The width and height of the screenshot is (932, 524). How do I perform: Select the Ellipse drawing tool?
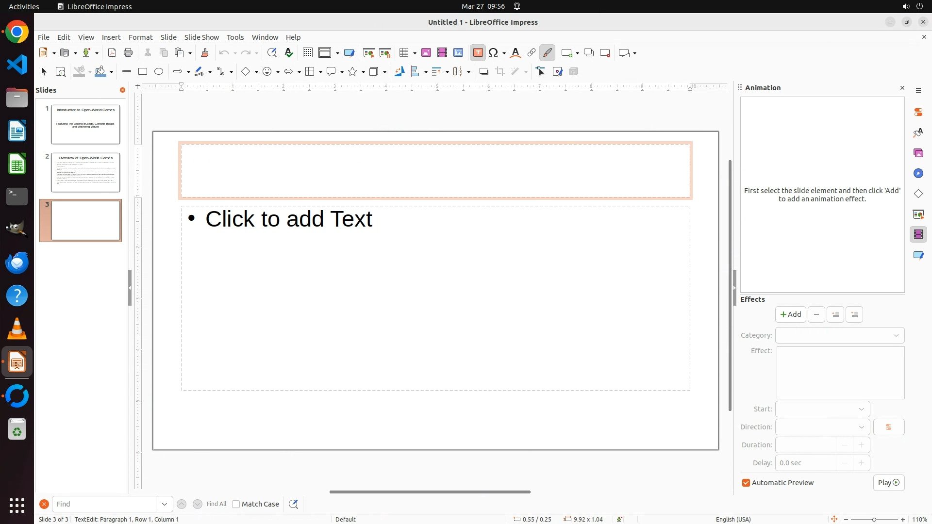[x=159, y=72]
